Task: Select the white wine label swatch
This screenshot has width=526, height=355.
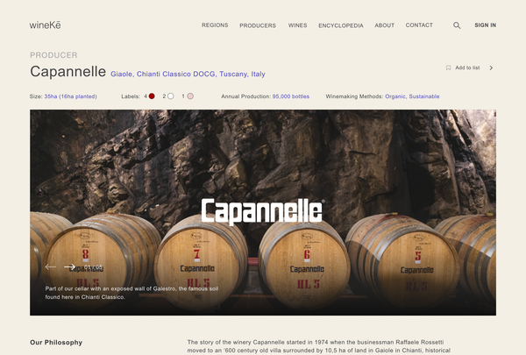Action: (x=170, y=96)
